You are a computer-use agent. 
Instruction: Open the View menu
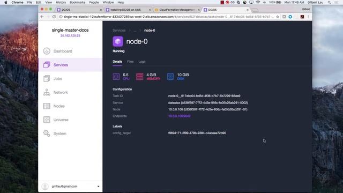49,2
